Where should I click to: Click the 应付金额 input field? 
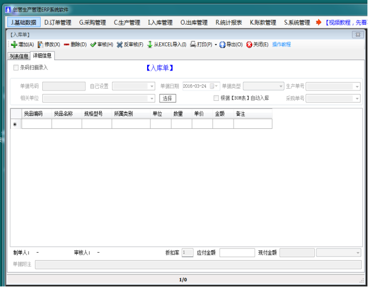(237, 253)
